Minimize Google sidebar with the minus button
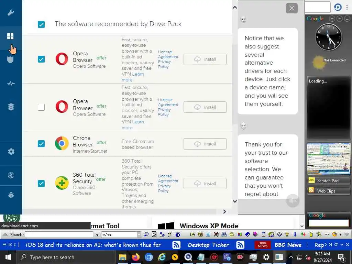 [347, 19]
